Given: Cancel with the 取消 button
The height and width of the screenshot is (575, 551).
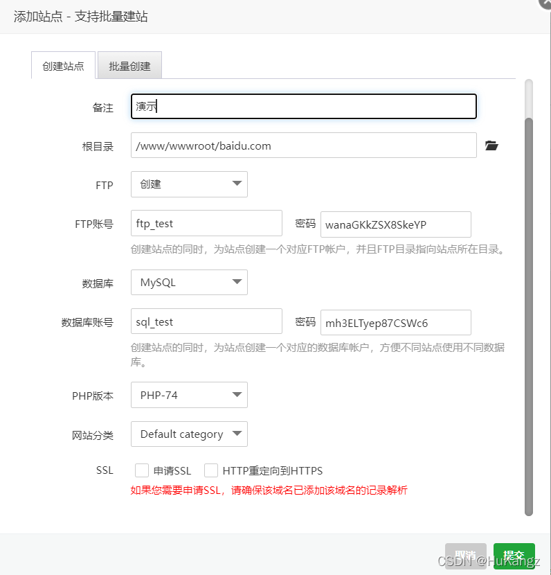Looking at the screenshot, I should (466, 556).
